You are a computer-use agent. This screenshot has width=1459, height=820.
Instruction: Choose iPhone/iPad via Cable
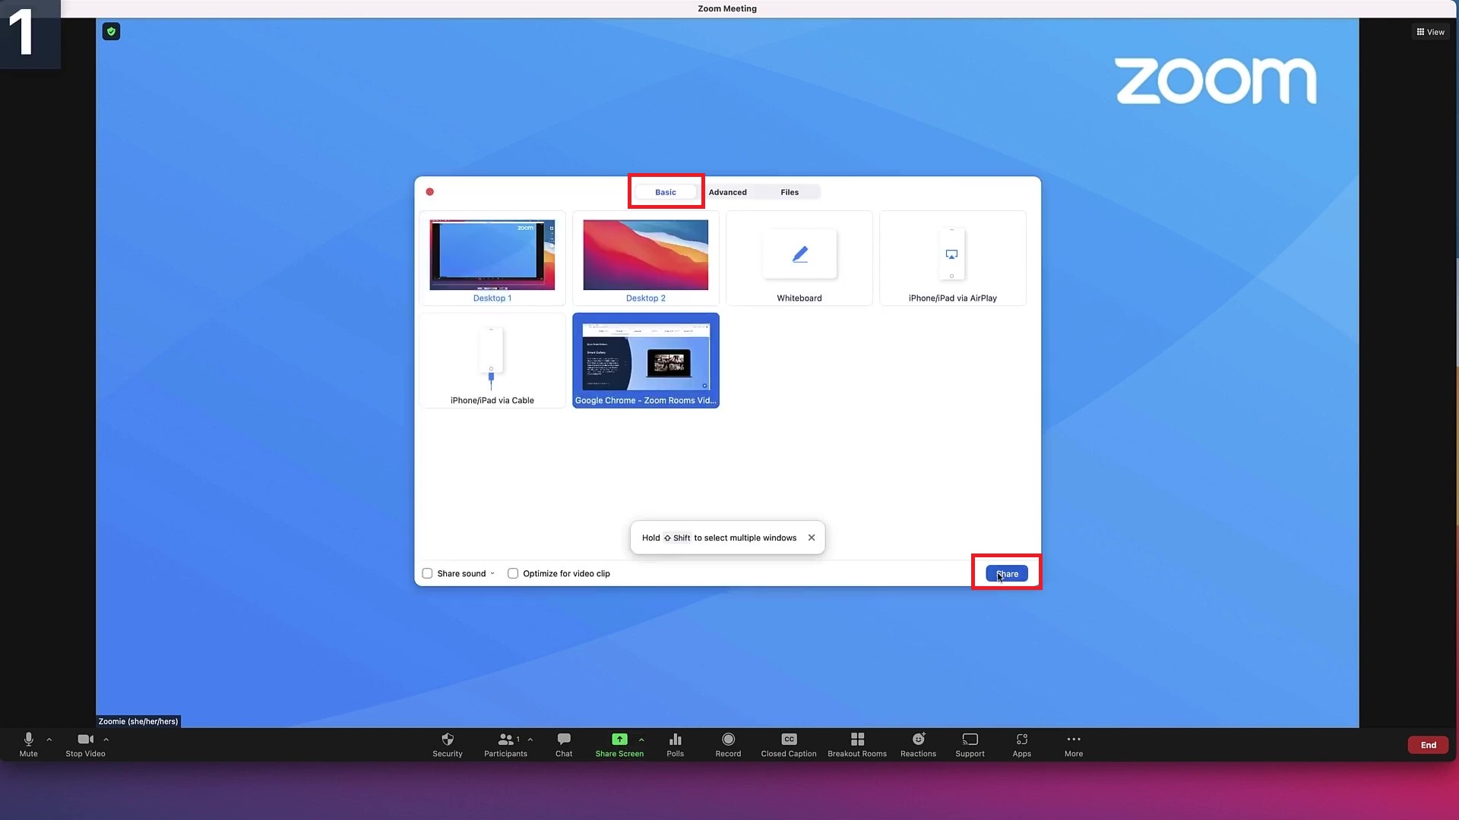point(492,361)
